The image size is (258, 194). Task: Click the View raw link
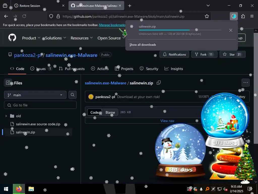pyautogui.click(x=167, y=121)
